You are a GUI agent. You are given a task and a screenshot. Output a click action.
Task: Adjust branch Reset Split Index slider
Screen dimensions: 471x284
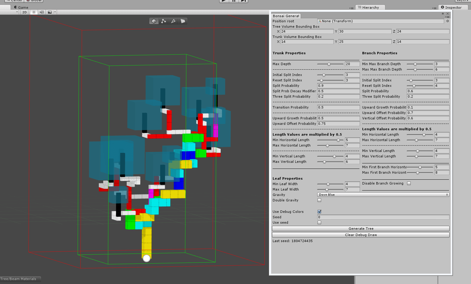(x=420, y=86)
